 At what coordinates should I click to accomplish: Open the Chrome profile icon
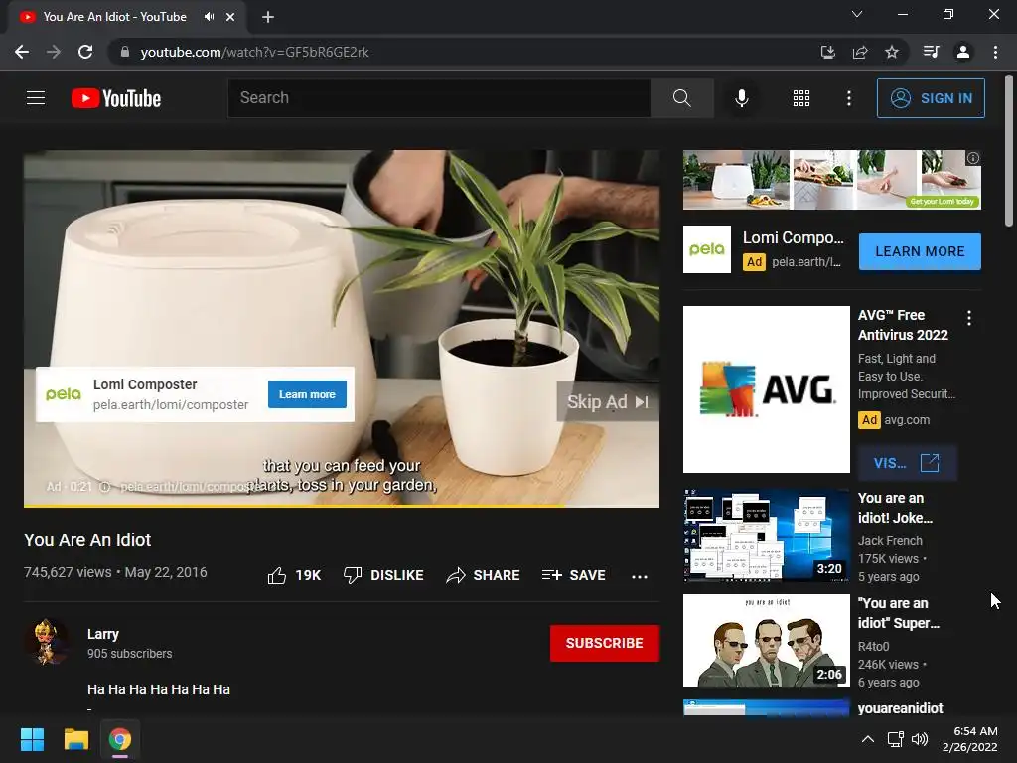pos(963,52)
